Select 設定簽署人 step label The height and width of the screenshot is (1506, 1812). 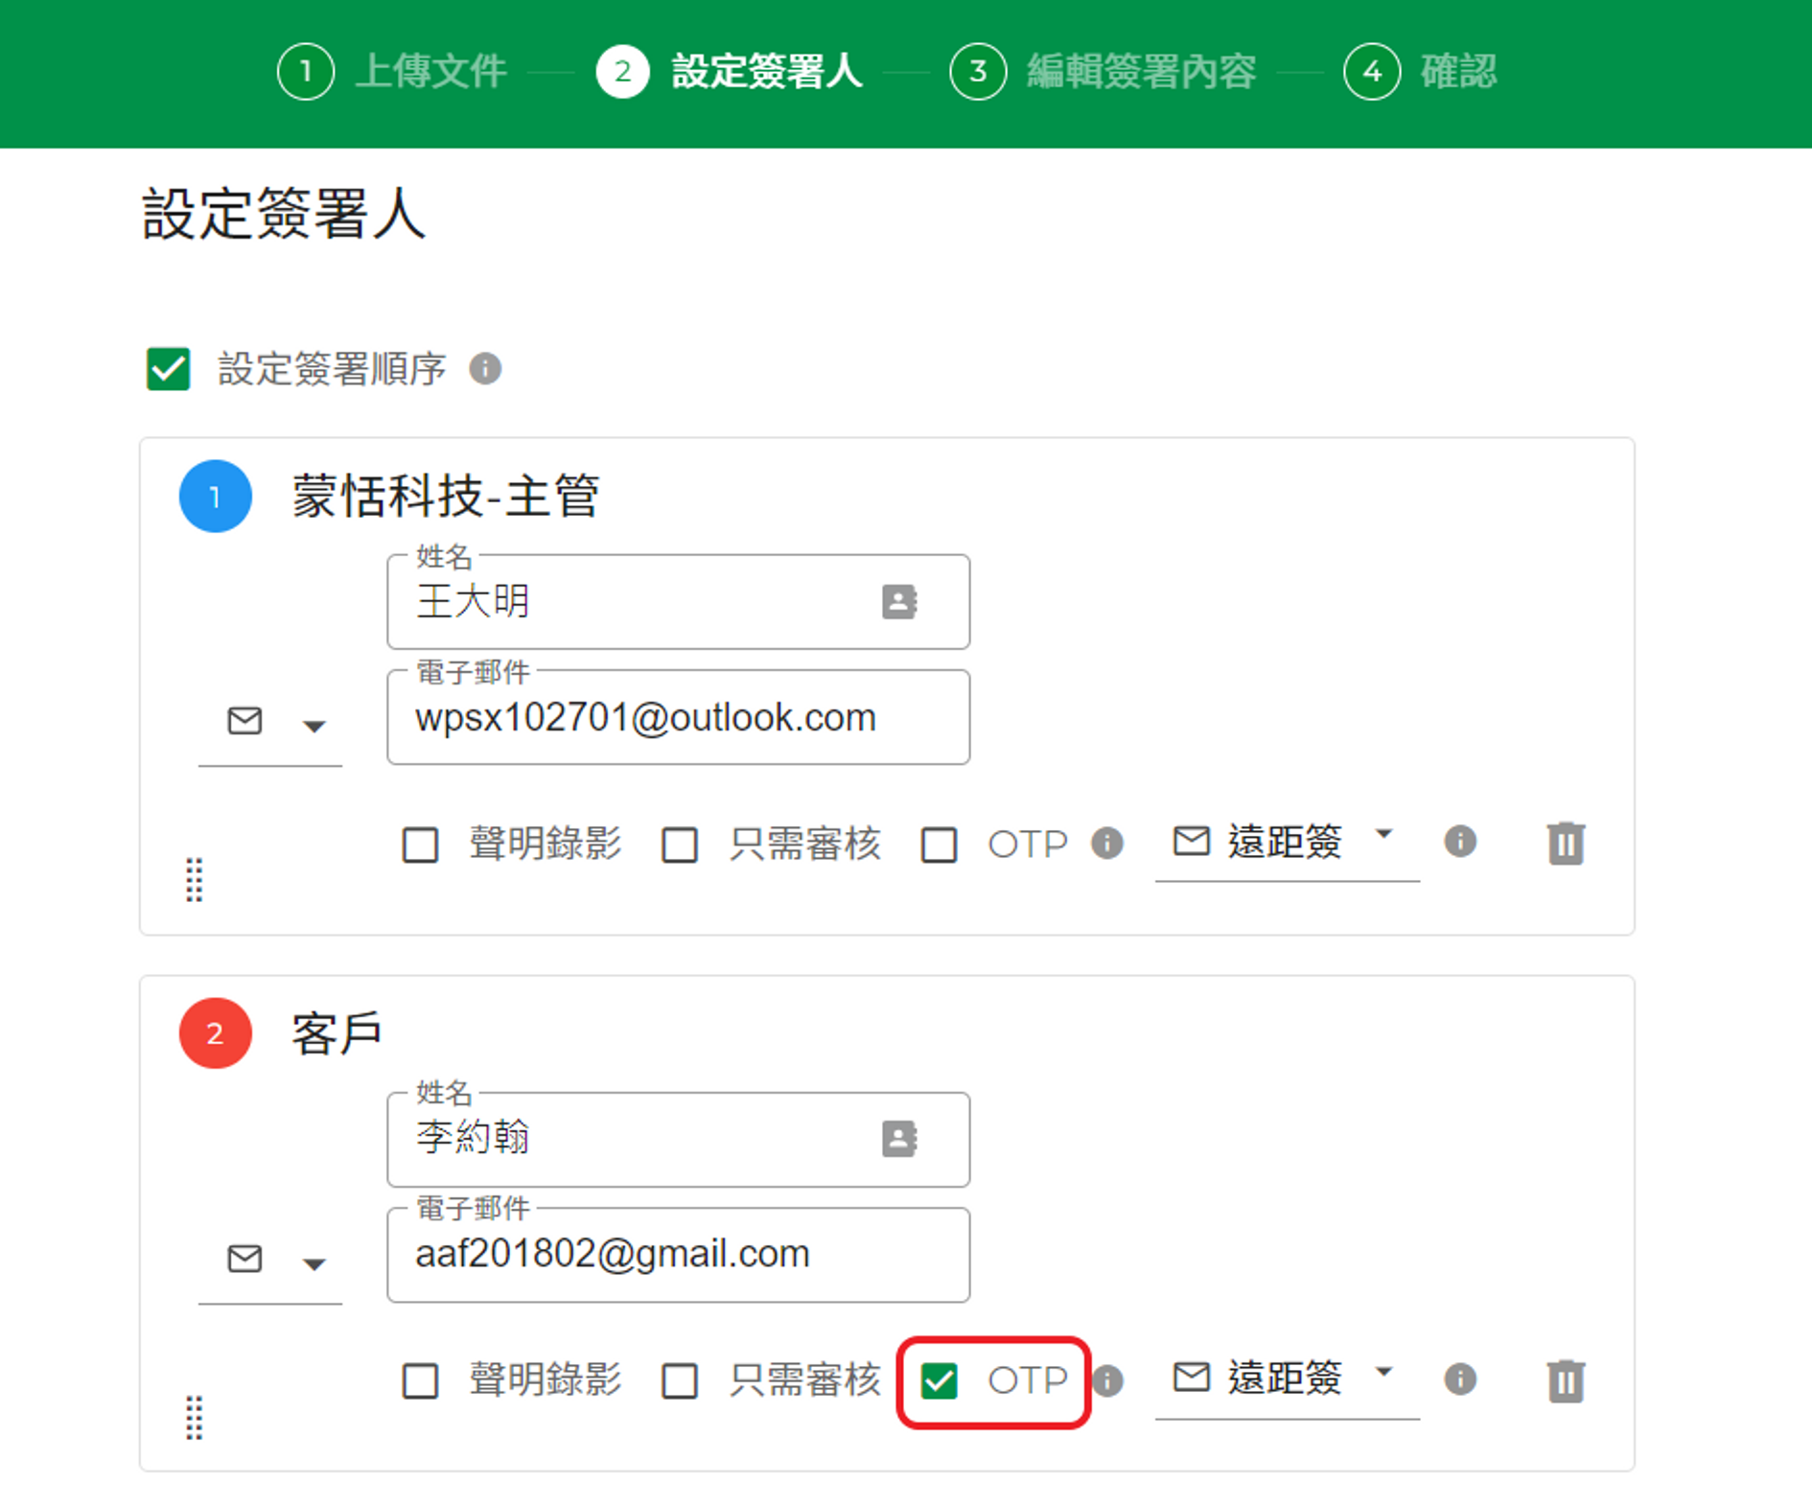coord(767,72)
